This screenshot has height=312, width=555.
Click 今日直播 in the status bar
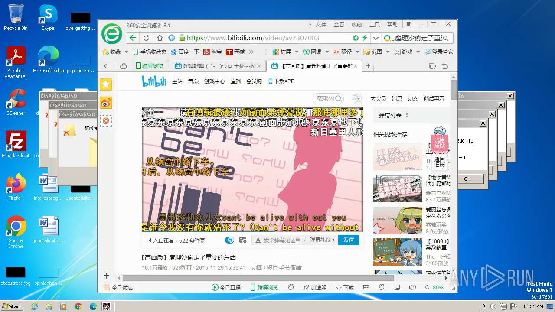[x=226, y=287]
